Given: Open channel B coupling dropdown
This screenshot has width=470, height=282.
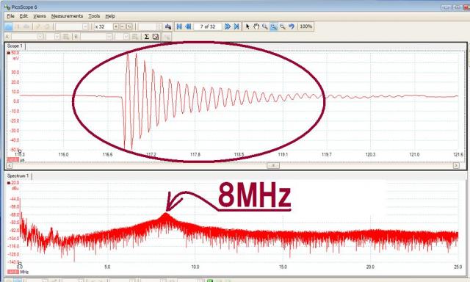Looking at the screenshot, I should click(126, 37).
